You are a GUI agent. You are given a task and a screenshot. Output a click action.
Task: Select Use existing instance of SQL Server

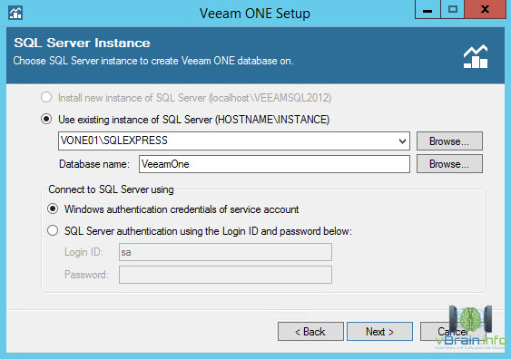click(x=46, y=119)
